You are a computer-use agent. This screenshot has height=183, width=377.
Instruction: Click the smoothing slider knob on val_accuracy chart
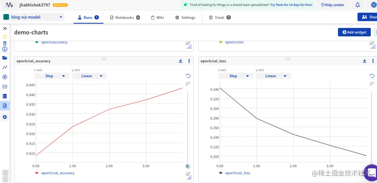[x=188, y=166]
